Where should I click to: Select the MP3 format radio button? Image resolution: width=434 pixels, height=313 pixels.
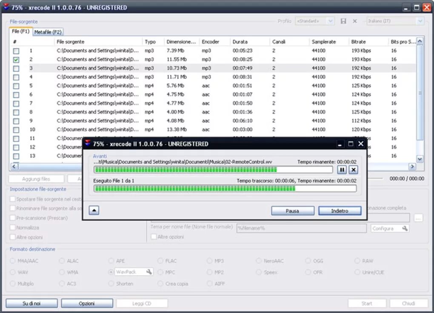coord(209,261)
